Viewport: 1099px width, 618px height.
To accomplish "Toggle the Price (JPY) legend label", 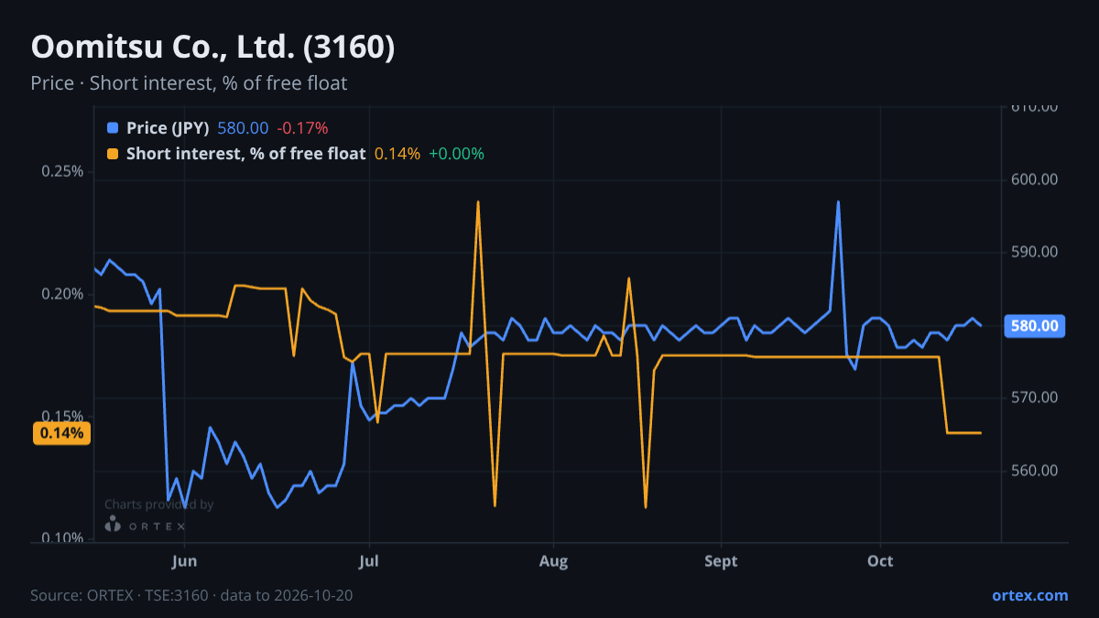I will click(168, 128).
